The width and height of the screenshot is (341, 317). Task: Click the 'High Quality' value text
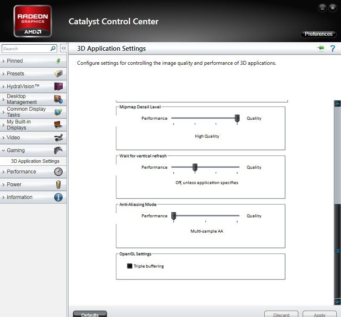[x=207, y=136]
